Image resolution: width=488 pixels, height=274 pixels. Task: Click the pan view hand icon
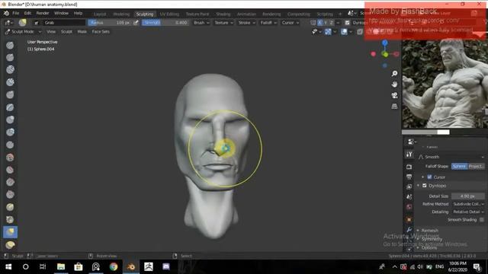click(x=394, y=84)
